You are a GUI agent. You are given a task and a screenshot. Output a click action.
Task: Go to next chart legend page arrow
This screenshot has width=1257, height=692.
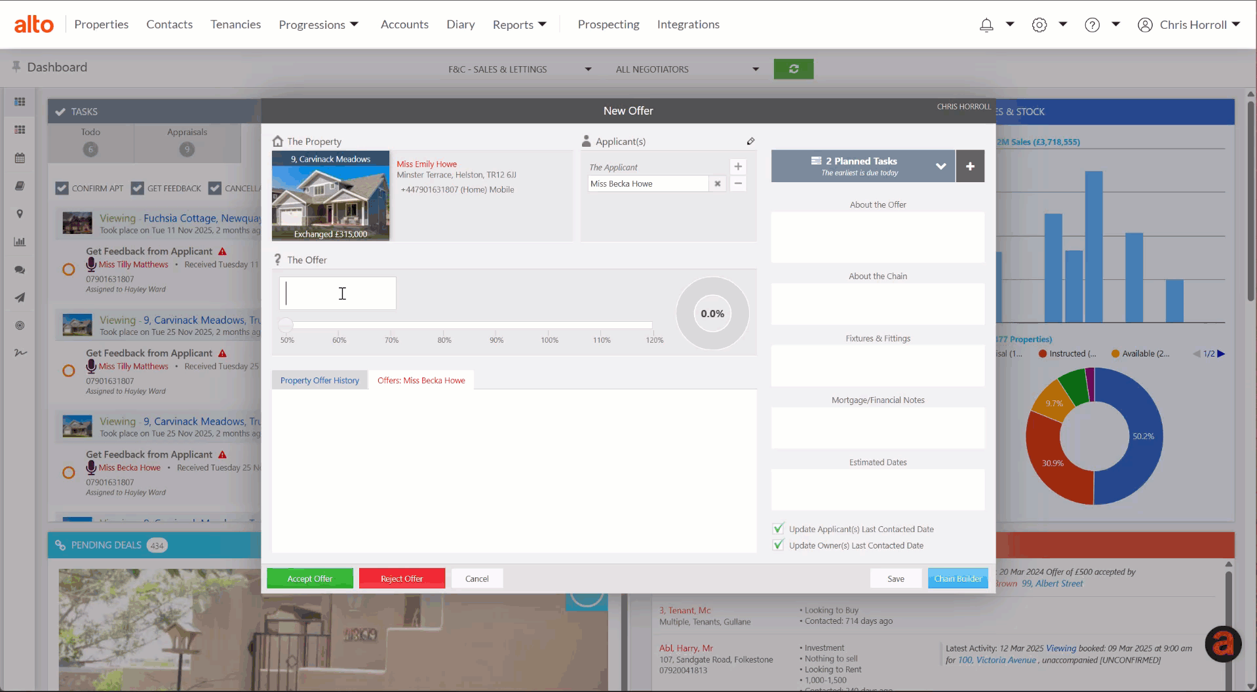(x=1221, y=353)
